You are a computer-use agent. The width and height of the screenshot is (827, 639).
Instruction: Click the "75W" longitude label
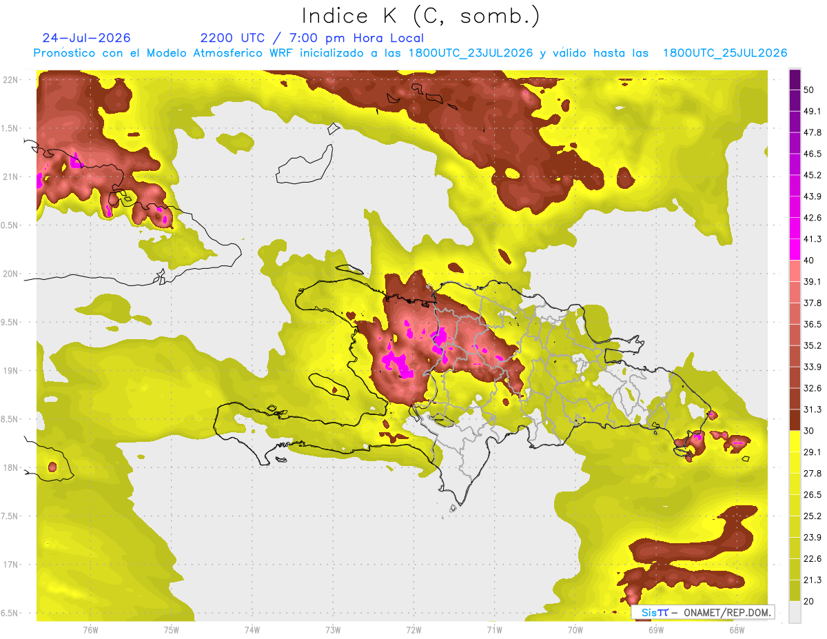[172, 630]
